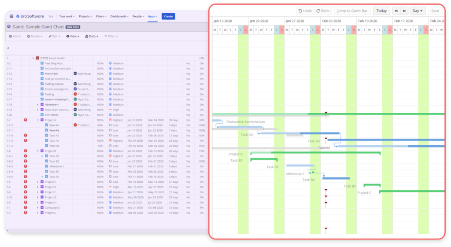This screenshot has width=451, height=247.
Task: Click the Medium priority icon on Test Blog Post row
Action: 110,63
